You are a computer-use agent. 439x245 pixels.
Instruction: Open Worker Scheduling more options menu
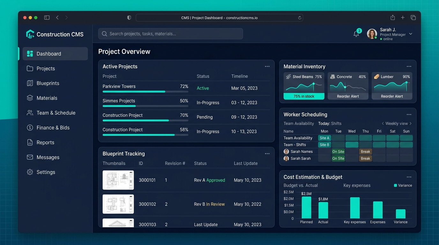point(409,115)
